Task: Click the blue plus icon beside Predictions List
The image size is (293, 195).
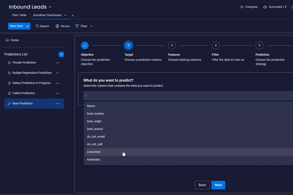Action: coord(61,54)
